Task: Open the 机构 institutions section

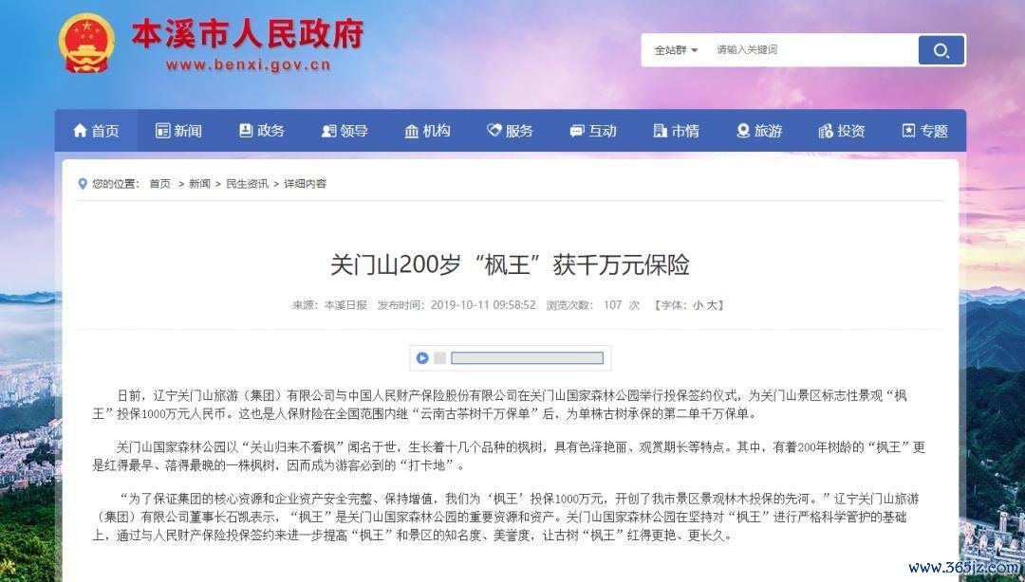Action: click(x=427, y=131)
